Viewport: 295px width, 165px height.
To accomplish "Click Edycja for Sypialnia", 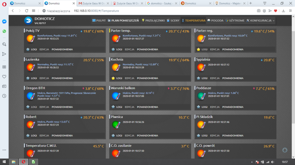I will click(215, 78).
